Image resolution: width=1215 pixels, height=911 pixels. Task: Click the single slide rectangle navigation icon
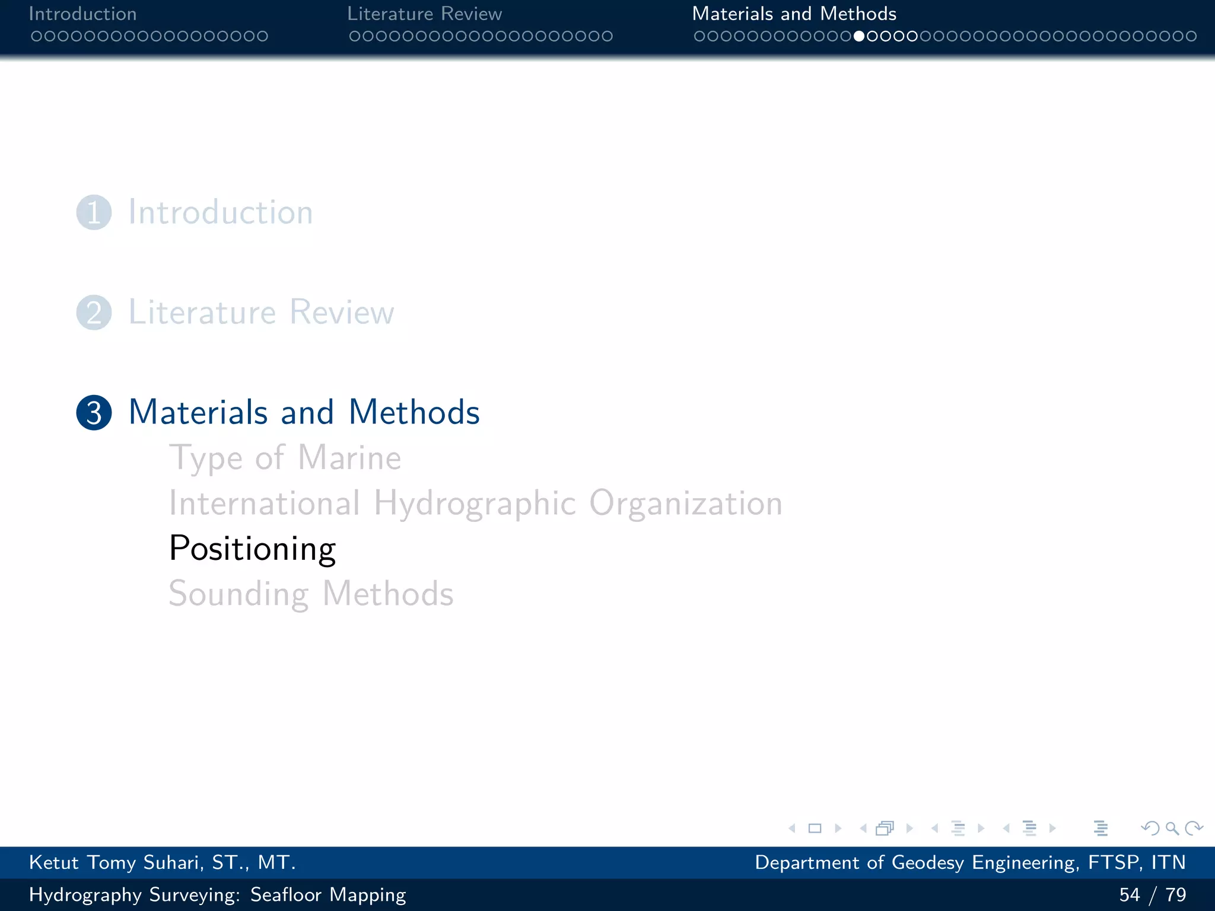click(x=815, y=829)
